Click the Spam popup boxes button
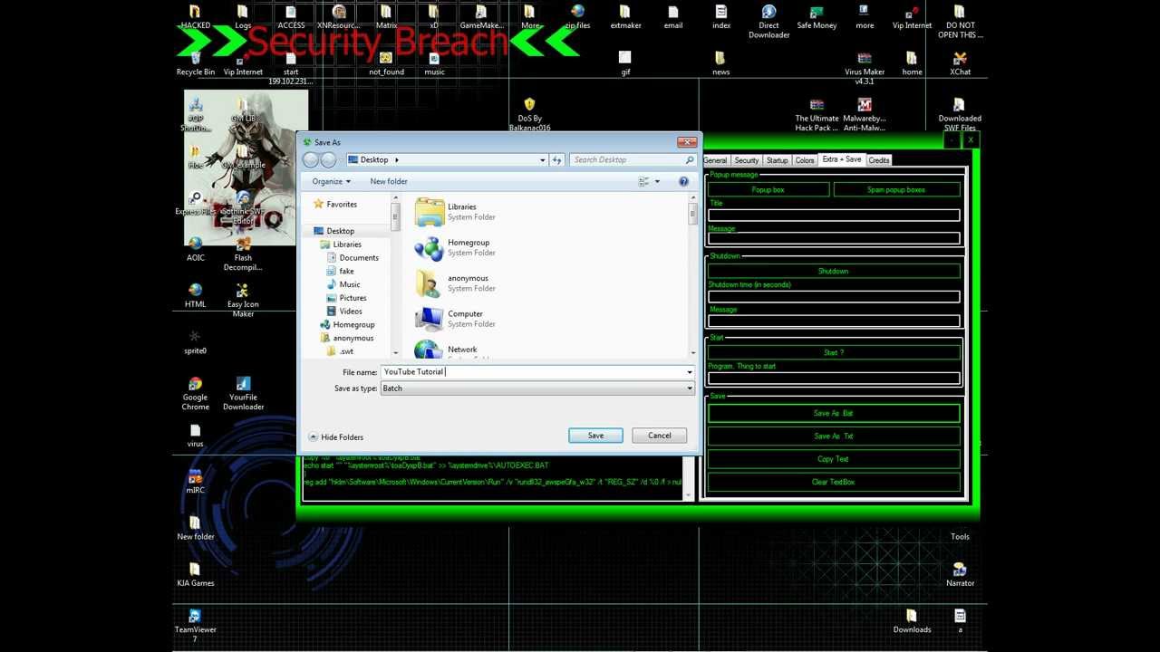 tap(896, 189)
